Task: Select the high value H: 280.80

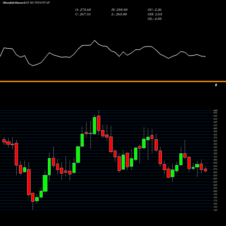Action: pyautogui.click(x=119, y=10)
